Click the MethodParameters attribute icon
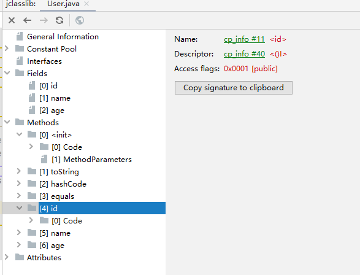 [x=44, y=159]
